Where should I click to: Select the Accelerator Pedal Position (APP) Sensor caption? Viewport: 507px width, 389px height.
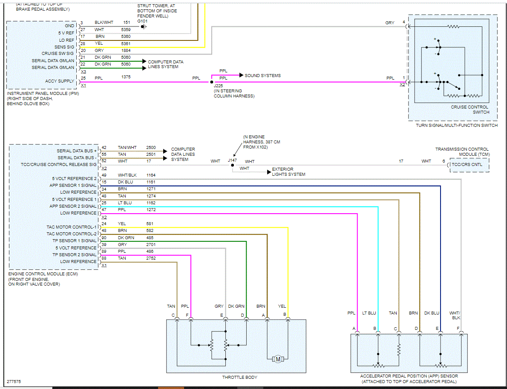409,379
